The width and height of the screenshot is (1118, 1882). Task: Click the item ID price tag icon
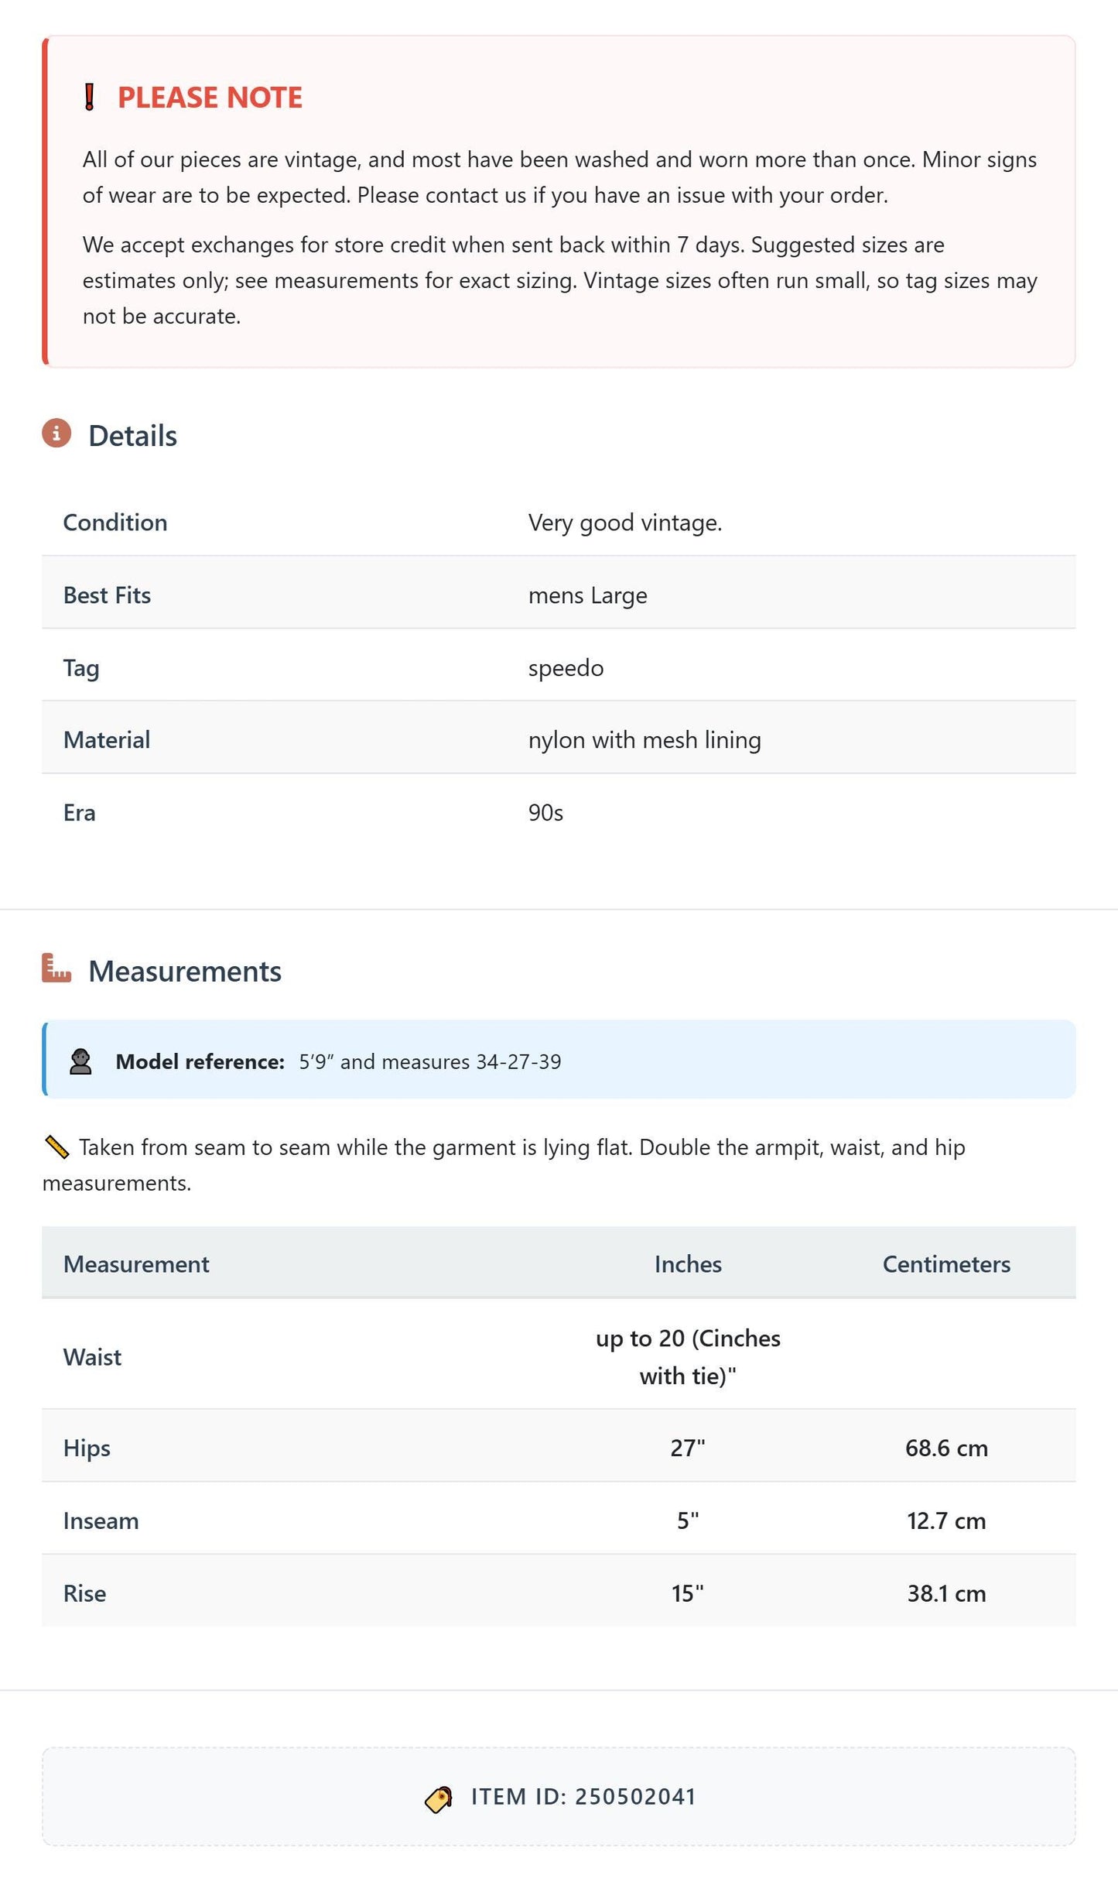(439, 1799)
